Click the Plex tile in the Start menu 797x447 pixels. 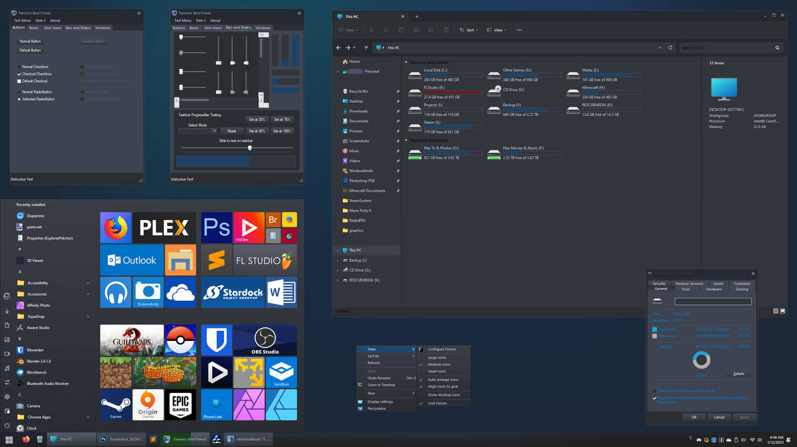coord(164,227)
